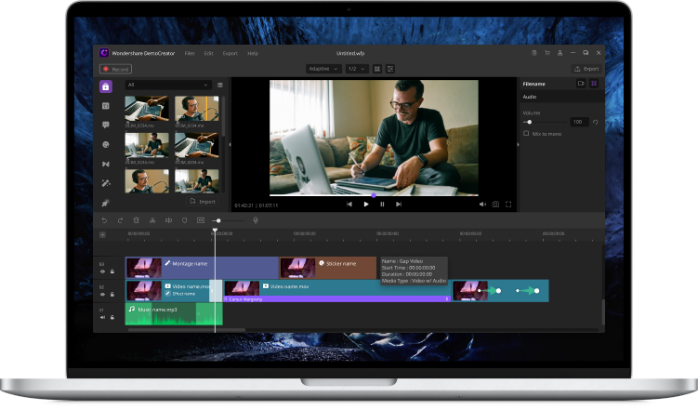
Task: Click the volume value field showing 100
Action: [578, 122]
